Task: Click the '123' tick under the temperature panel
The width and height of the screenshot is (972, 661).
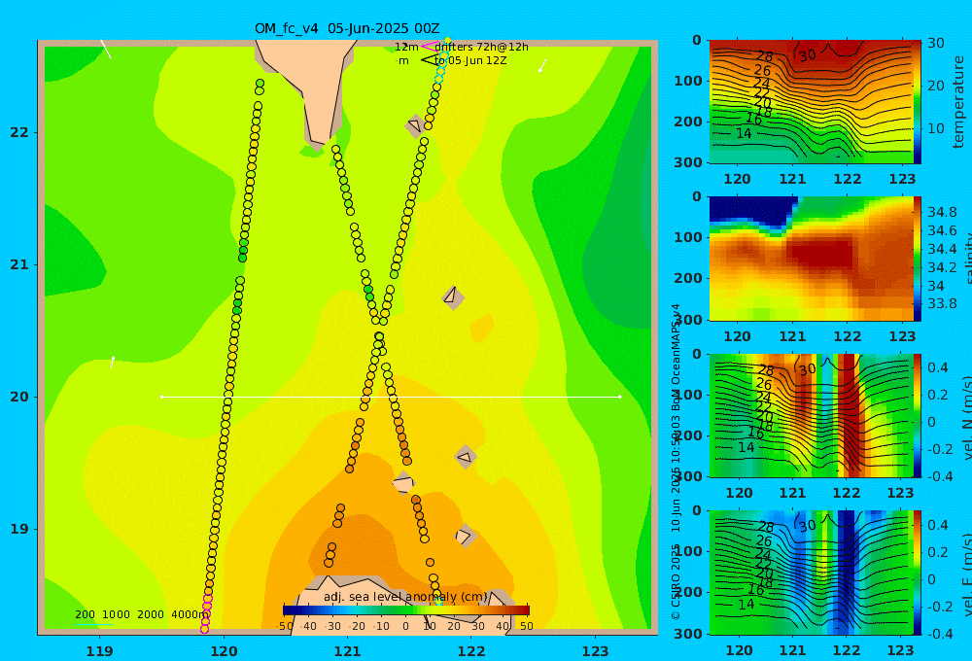Action: point(902,179)
